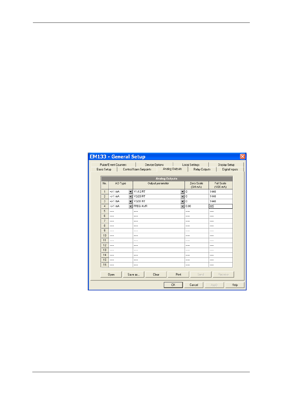This screenshot has width=283, height=400.
Task: Click Zero Scale cell 0 in row 1
Action: pos(197,192)
